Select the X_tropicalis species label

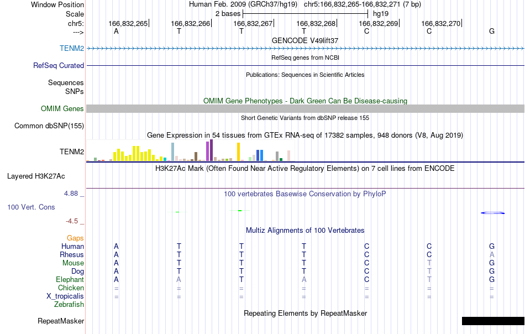65,296
